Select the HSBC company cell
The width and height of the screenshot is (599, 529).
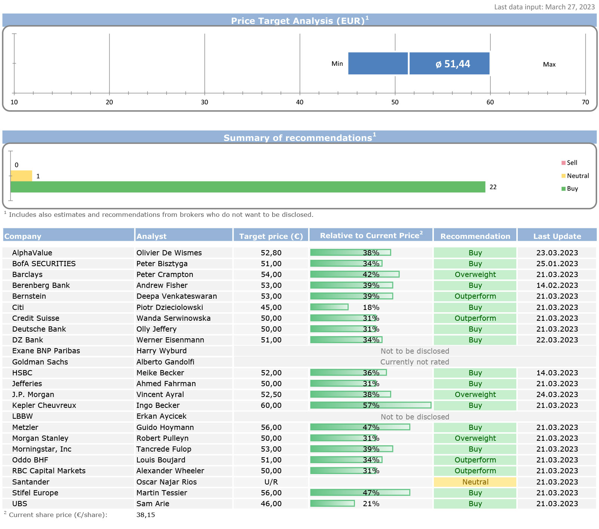(68, 373)
